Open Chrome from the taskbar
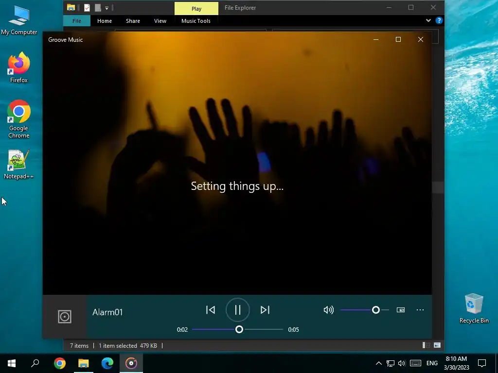Screen dimensions: 498x373 (60, 363)
